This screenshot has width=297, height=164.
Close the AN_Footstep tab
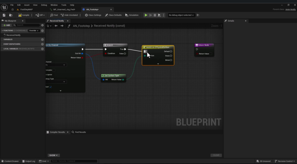[111, 10]
